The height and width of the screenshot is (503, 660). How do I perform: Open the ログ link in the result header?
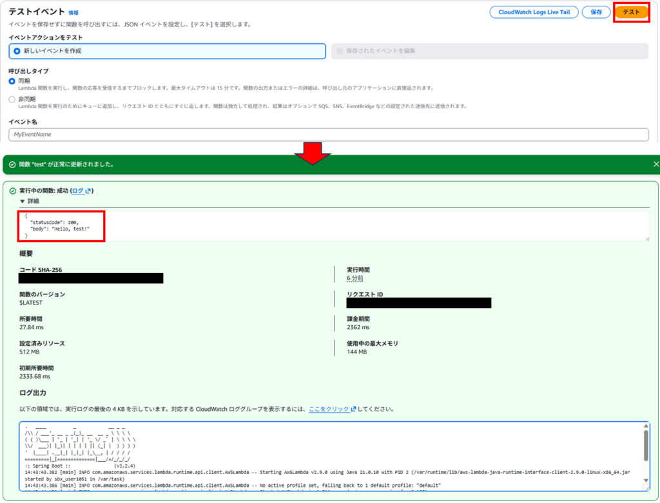pos(78,191)
